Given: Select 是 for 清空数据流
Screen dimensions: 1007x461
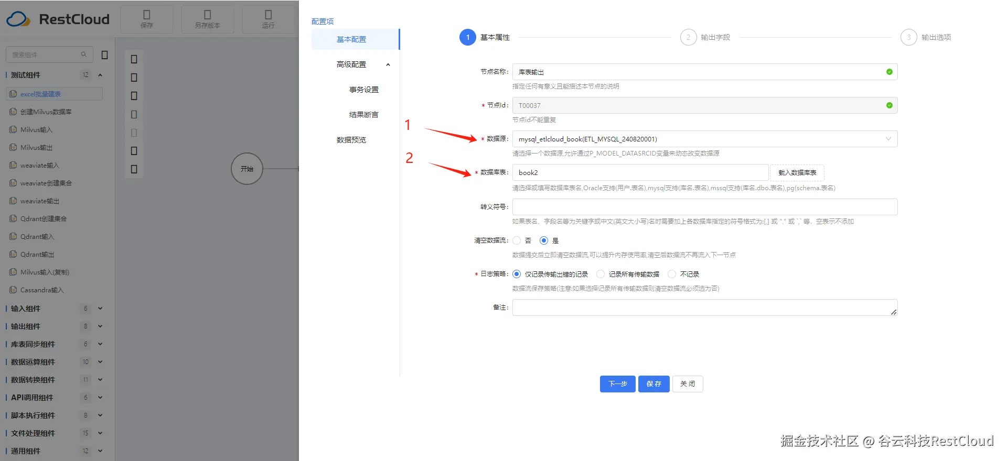Looking at the screenshot, I should (544, 240).
